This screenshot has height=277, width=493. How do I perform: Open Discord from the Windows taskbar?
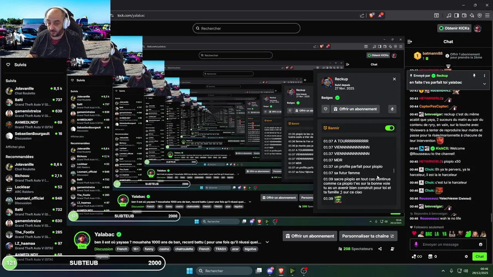(270, 271)
